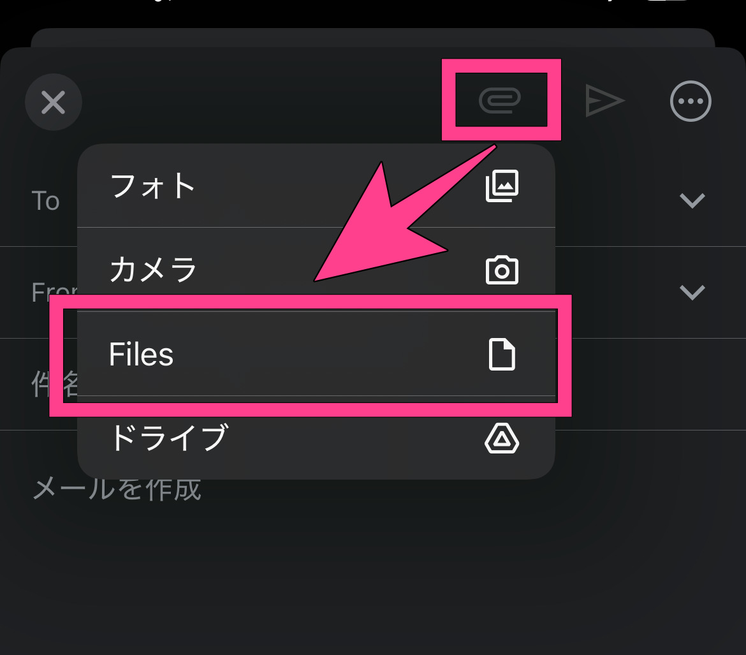Tap the paper plane send icon

click(604, 101)
